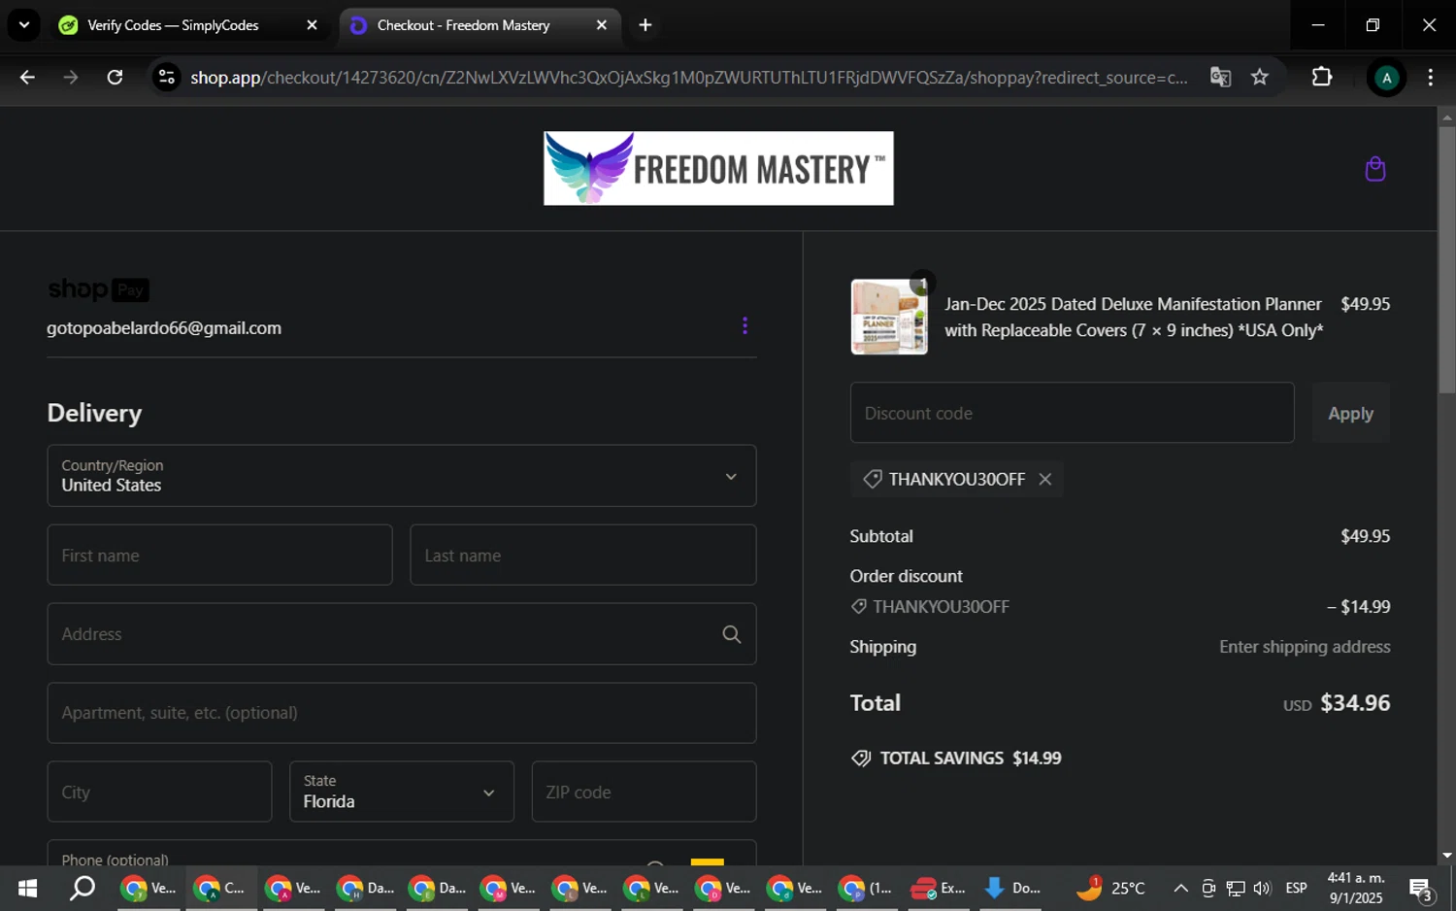This screenshot has height=911, width=1456.
Task: Click the Shop Pay logo
Action: tap(98, 289)
